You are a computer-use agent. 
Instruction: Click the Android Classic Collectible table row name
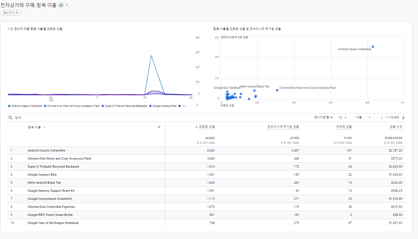point(46,151)
